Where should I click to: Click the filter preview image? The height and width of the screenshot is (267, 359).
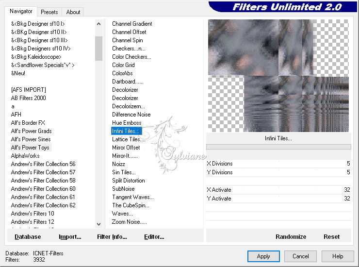click(278, 76)
